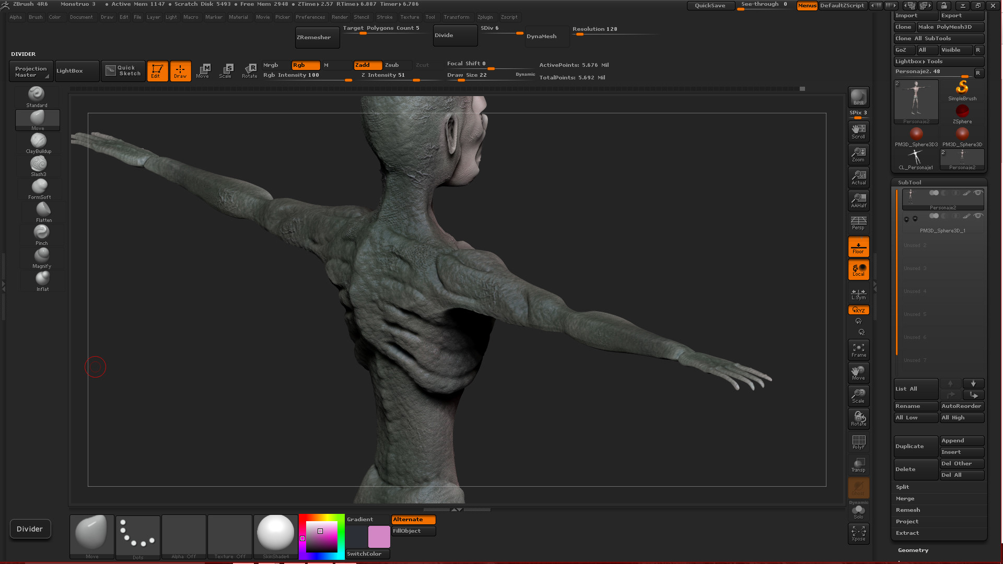
Task: Click the Duplicate subtool button
Action: 915,446
